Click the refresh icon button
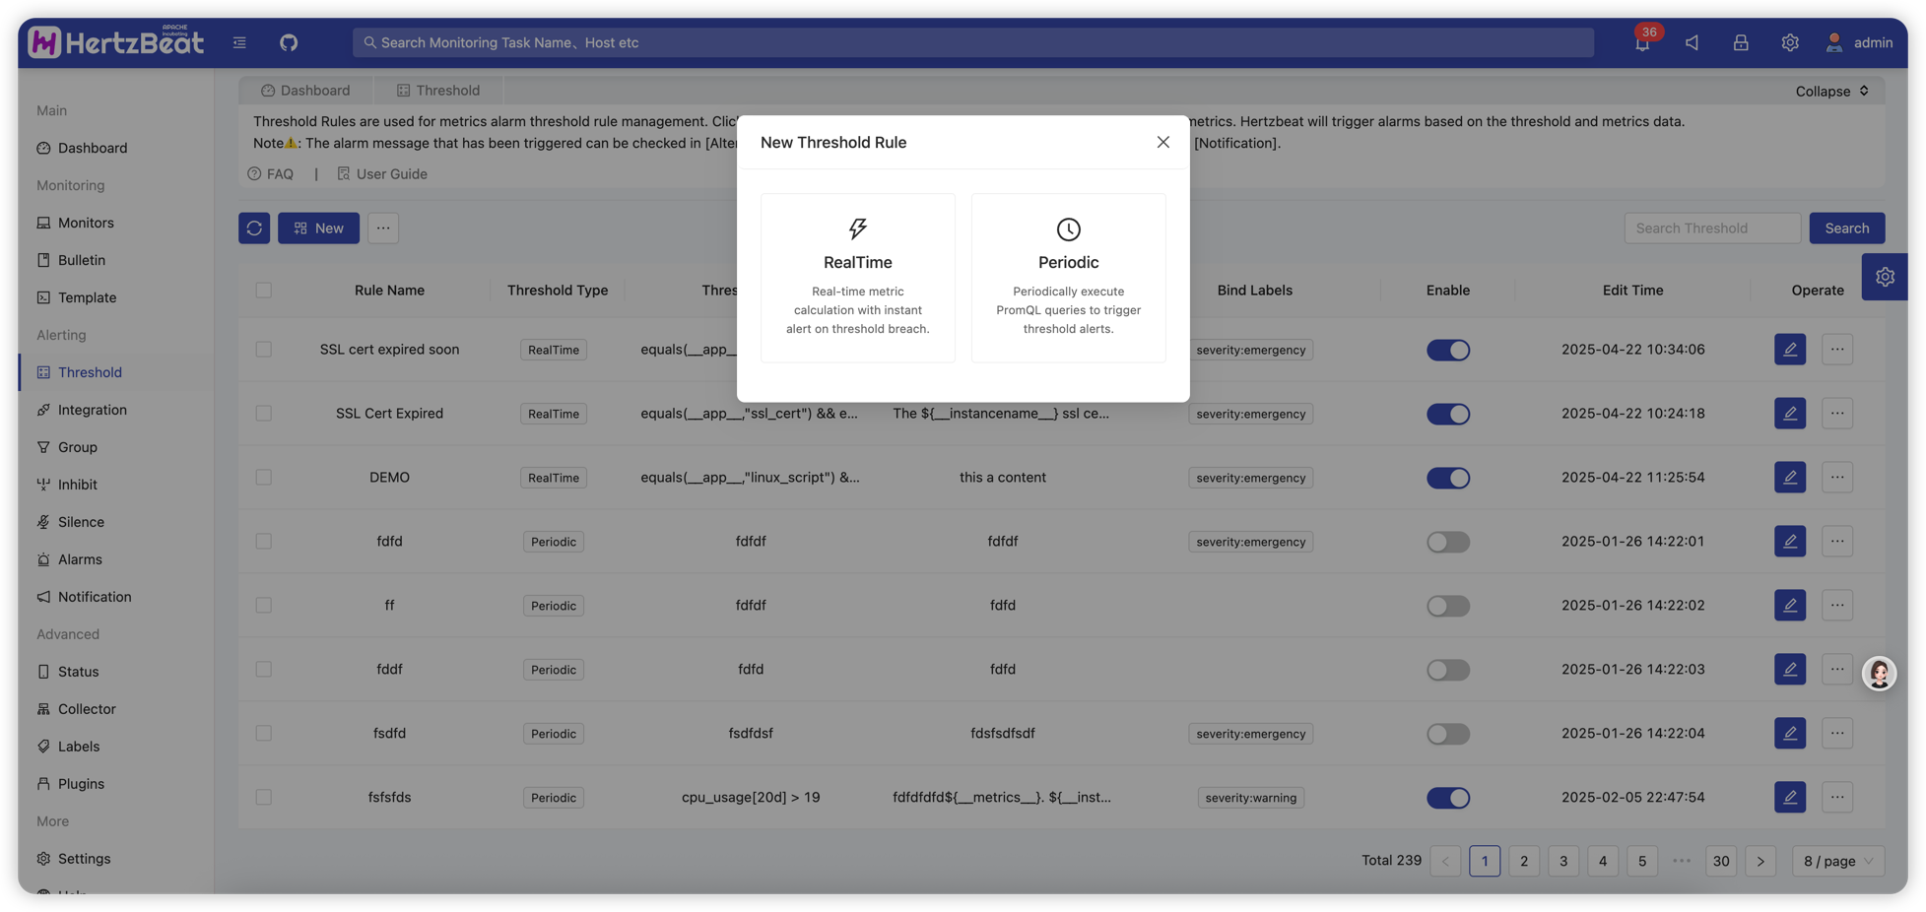 click(254, 228)
